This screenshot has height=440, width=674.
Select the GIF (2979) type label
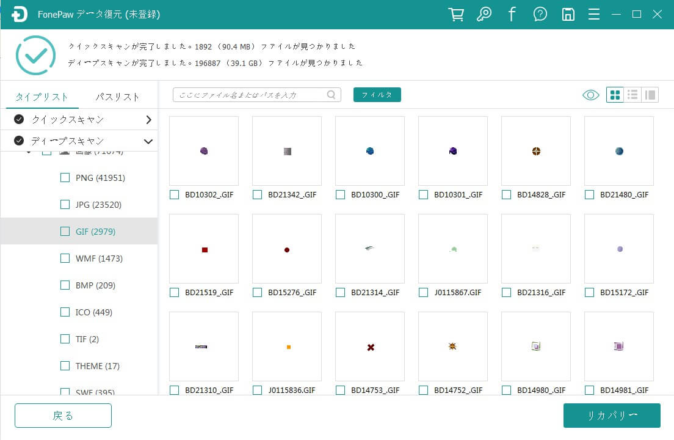click(x=95, y=232)
